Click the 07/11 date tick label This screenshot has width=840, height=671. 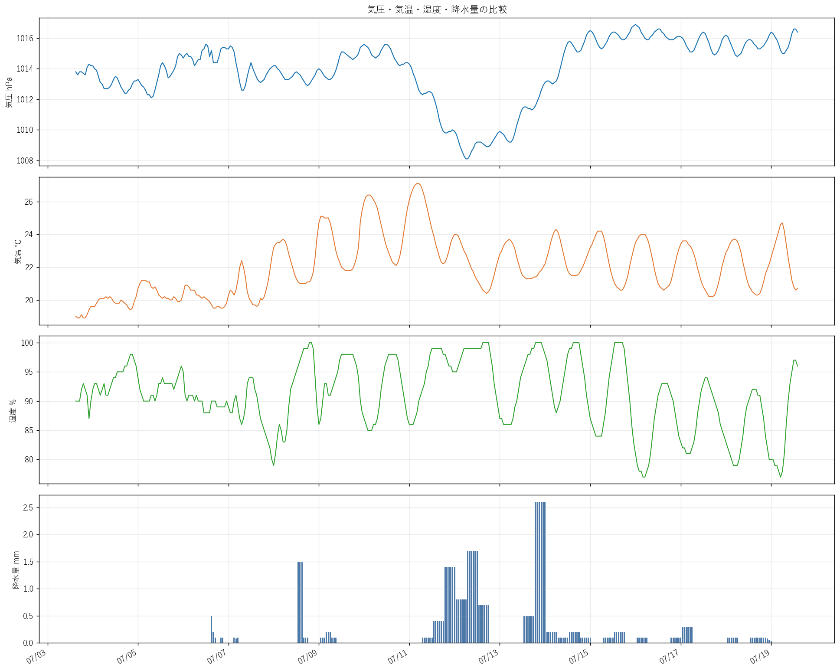398,657
